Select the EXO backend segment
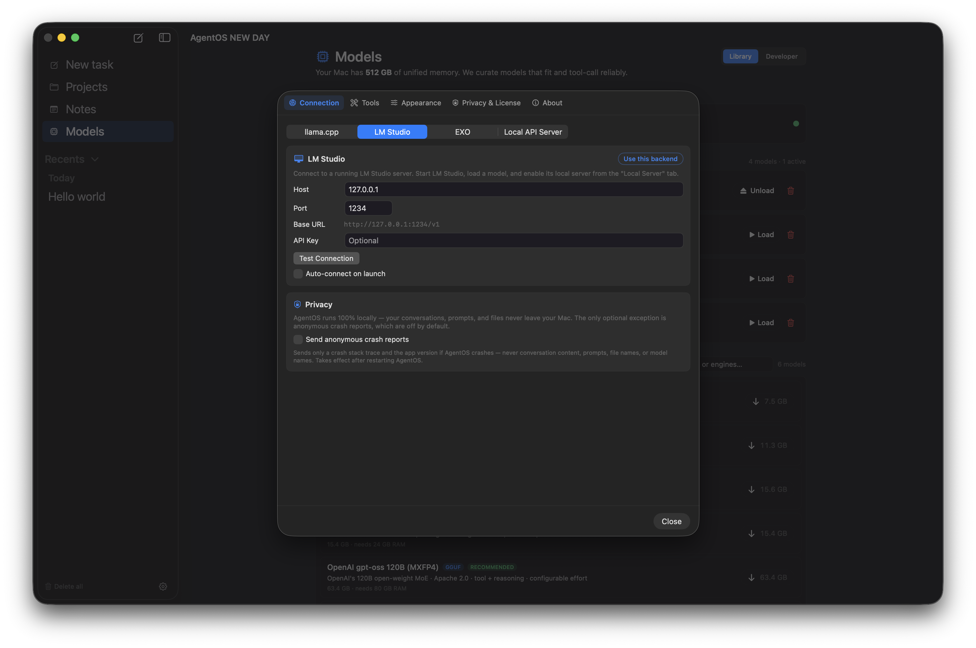 462,132
